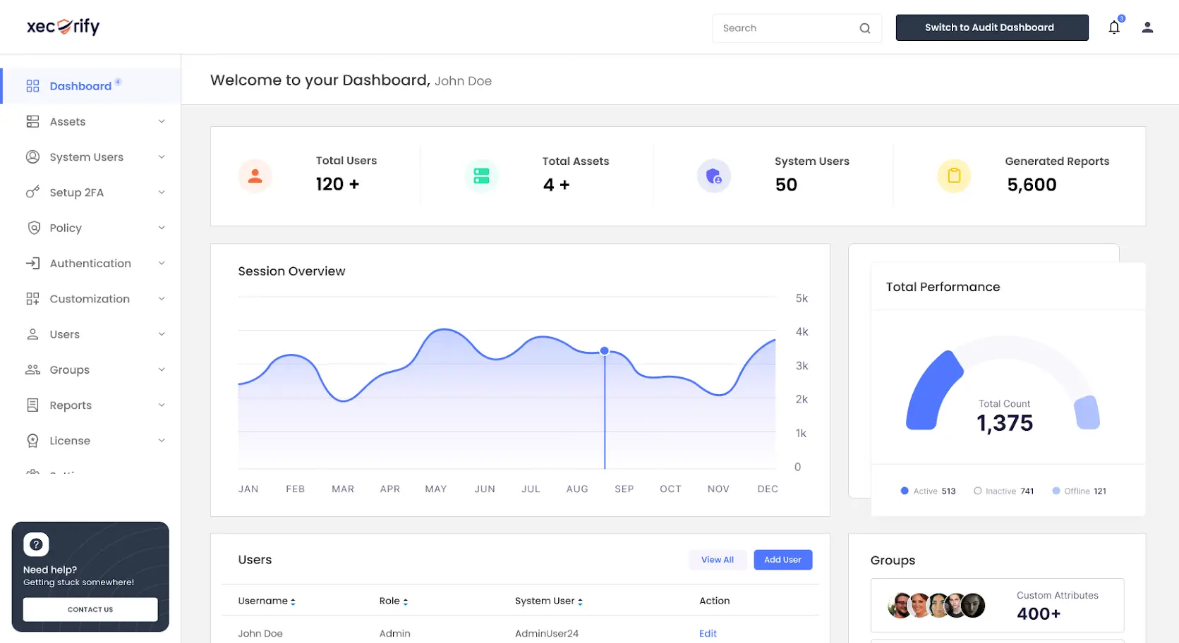Select Dashboard in the sidebar
The width and height of the screenshot is (1179, 643).
[80, 86]
